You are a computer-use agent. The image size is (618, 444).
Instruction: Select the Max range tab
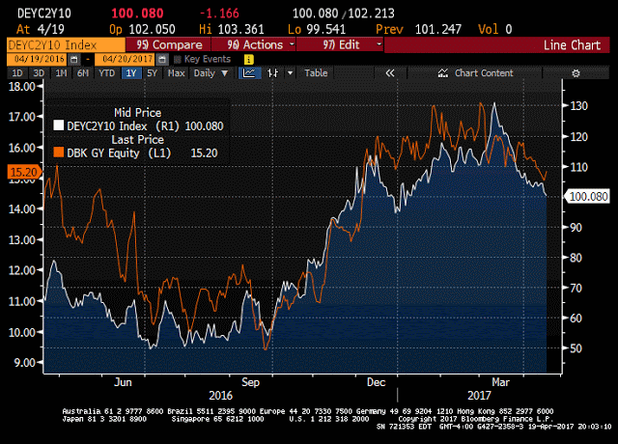pos(176,73)
